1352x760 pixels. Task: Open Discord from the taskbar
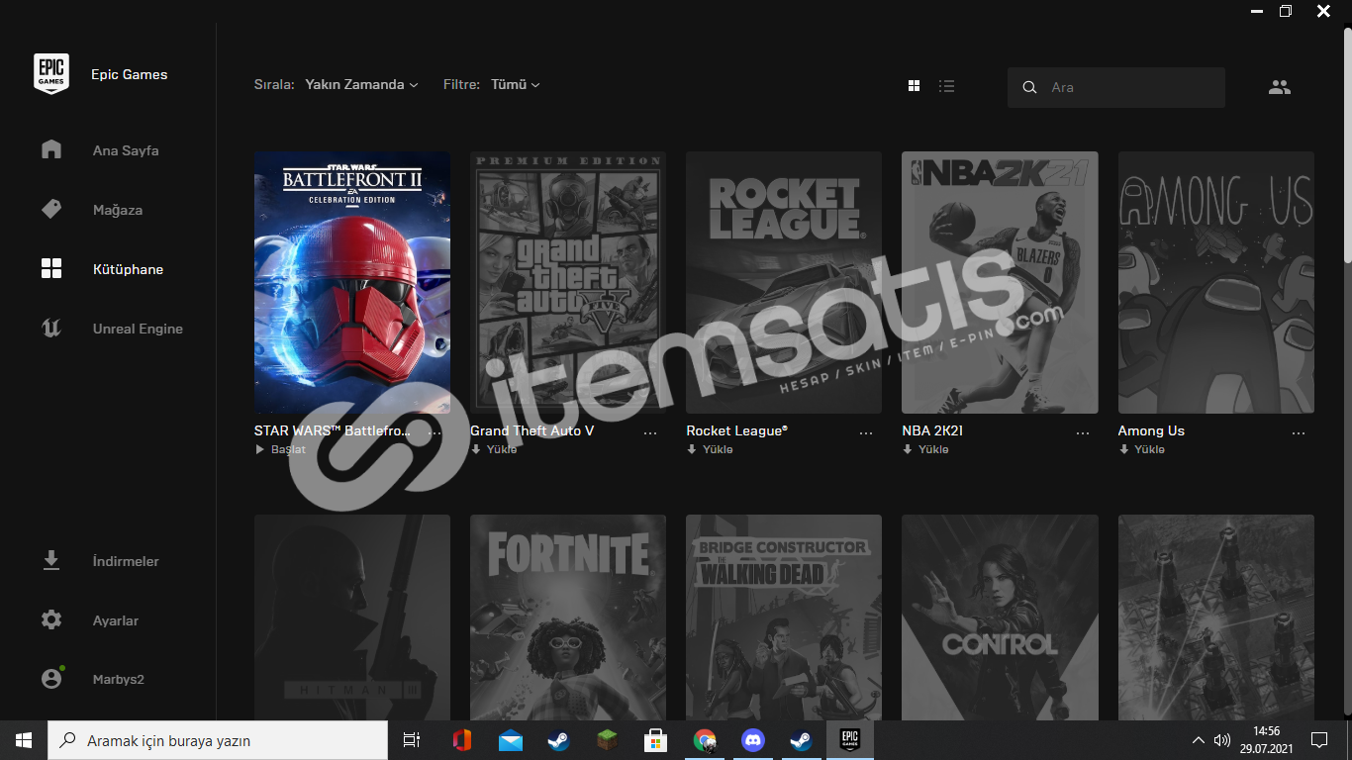[x=753, y=740]
